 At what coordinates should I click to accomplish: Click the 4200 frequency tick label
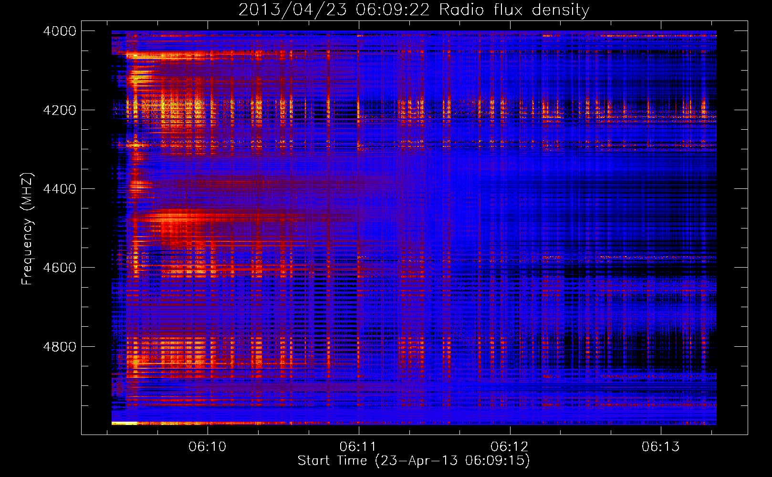(x=60, y=110)
